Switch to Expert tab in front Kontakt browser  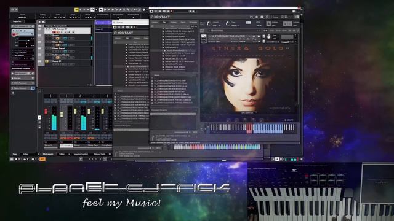[x=183, y=22]
